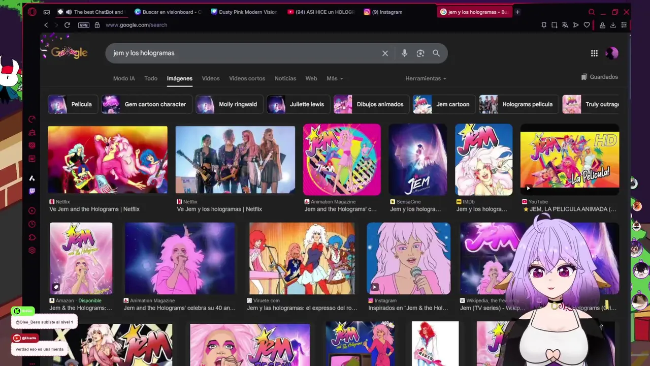Filter by Holograms pelicula chip
650x366 pixels.
tap(518, 104)
